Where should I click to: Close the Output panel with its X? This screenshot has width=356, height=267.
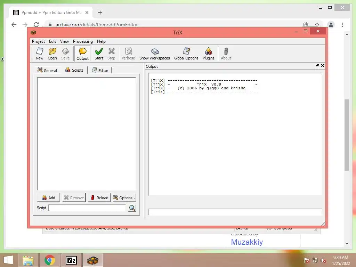(x=323, y=66)
